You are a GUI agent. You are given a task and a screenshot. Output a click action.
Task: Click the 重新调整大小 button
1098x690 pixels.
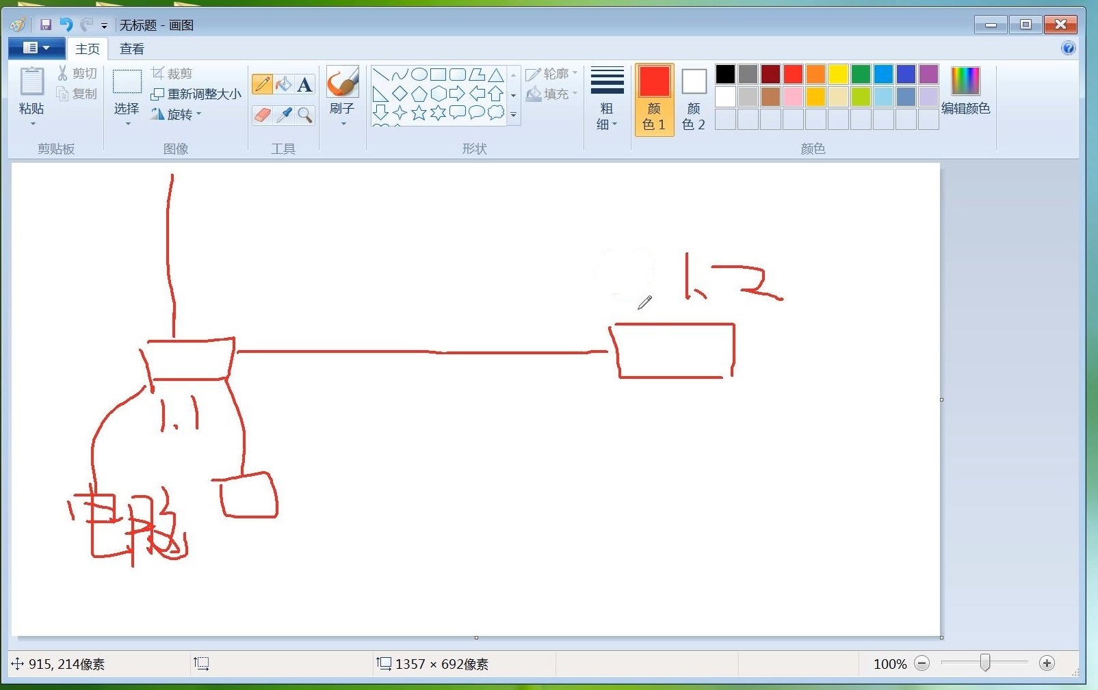point(196,94)
